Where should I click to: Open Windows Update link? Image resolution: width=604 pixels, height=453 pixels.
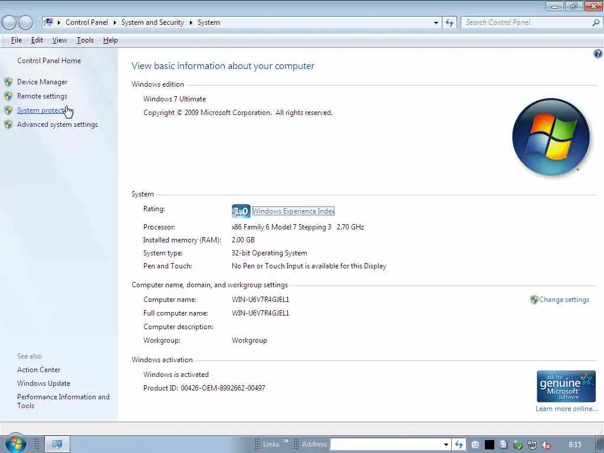44,383
